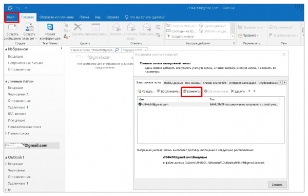Switch to the Главная ribbon tab
Image resolution: width=308 pixels, height=196 pixels.
pyautogui.click(x=28, y=17)
